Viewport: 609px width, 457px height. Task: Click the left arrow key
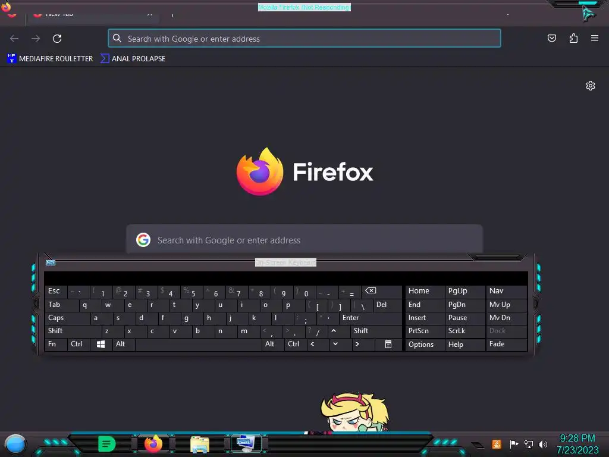[317, 344]
